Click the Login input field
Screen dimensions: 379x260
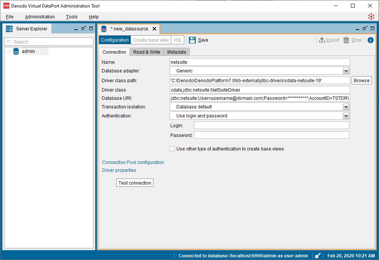(272, 125)
